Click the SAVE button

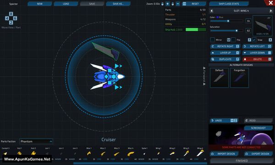pos(92,4)
